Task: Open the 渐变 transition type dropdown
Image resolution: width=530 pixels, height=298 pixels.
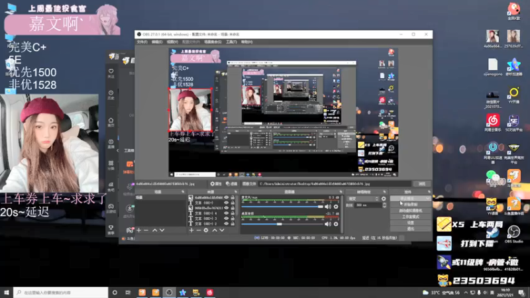Action: click(x=363, y=199)
